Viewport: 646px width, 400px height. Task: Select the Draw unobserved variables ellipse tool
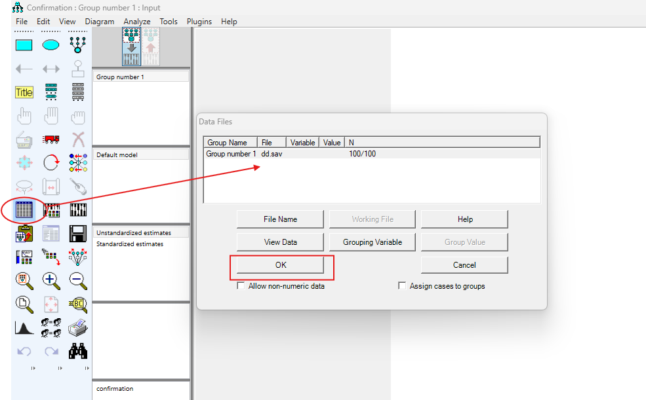[51, 45]
